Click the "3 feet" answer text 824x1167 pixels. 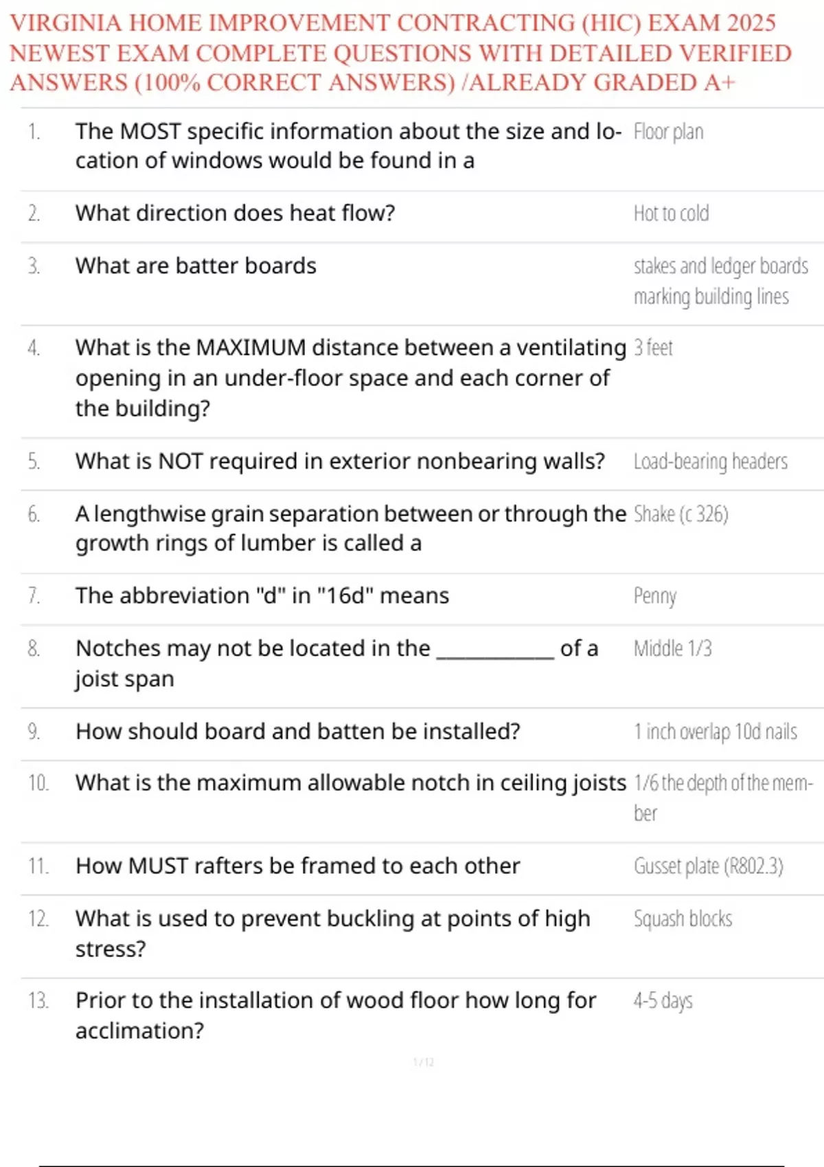pyautogui.click(x=653, y=348)
